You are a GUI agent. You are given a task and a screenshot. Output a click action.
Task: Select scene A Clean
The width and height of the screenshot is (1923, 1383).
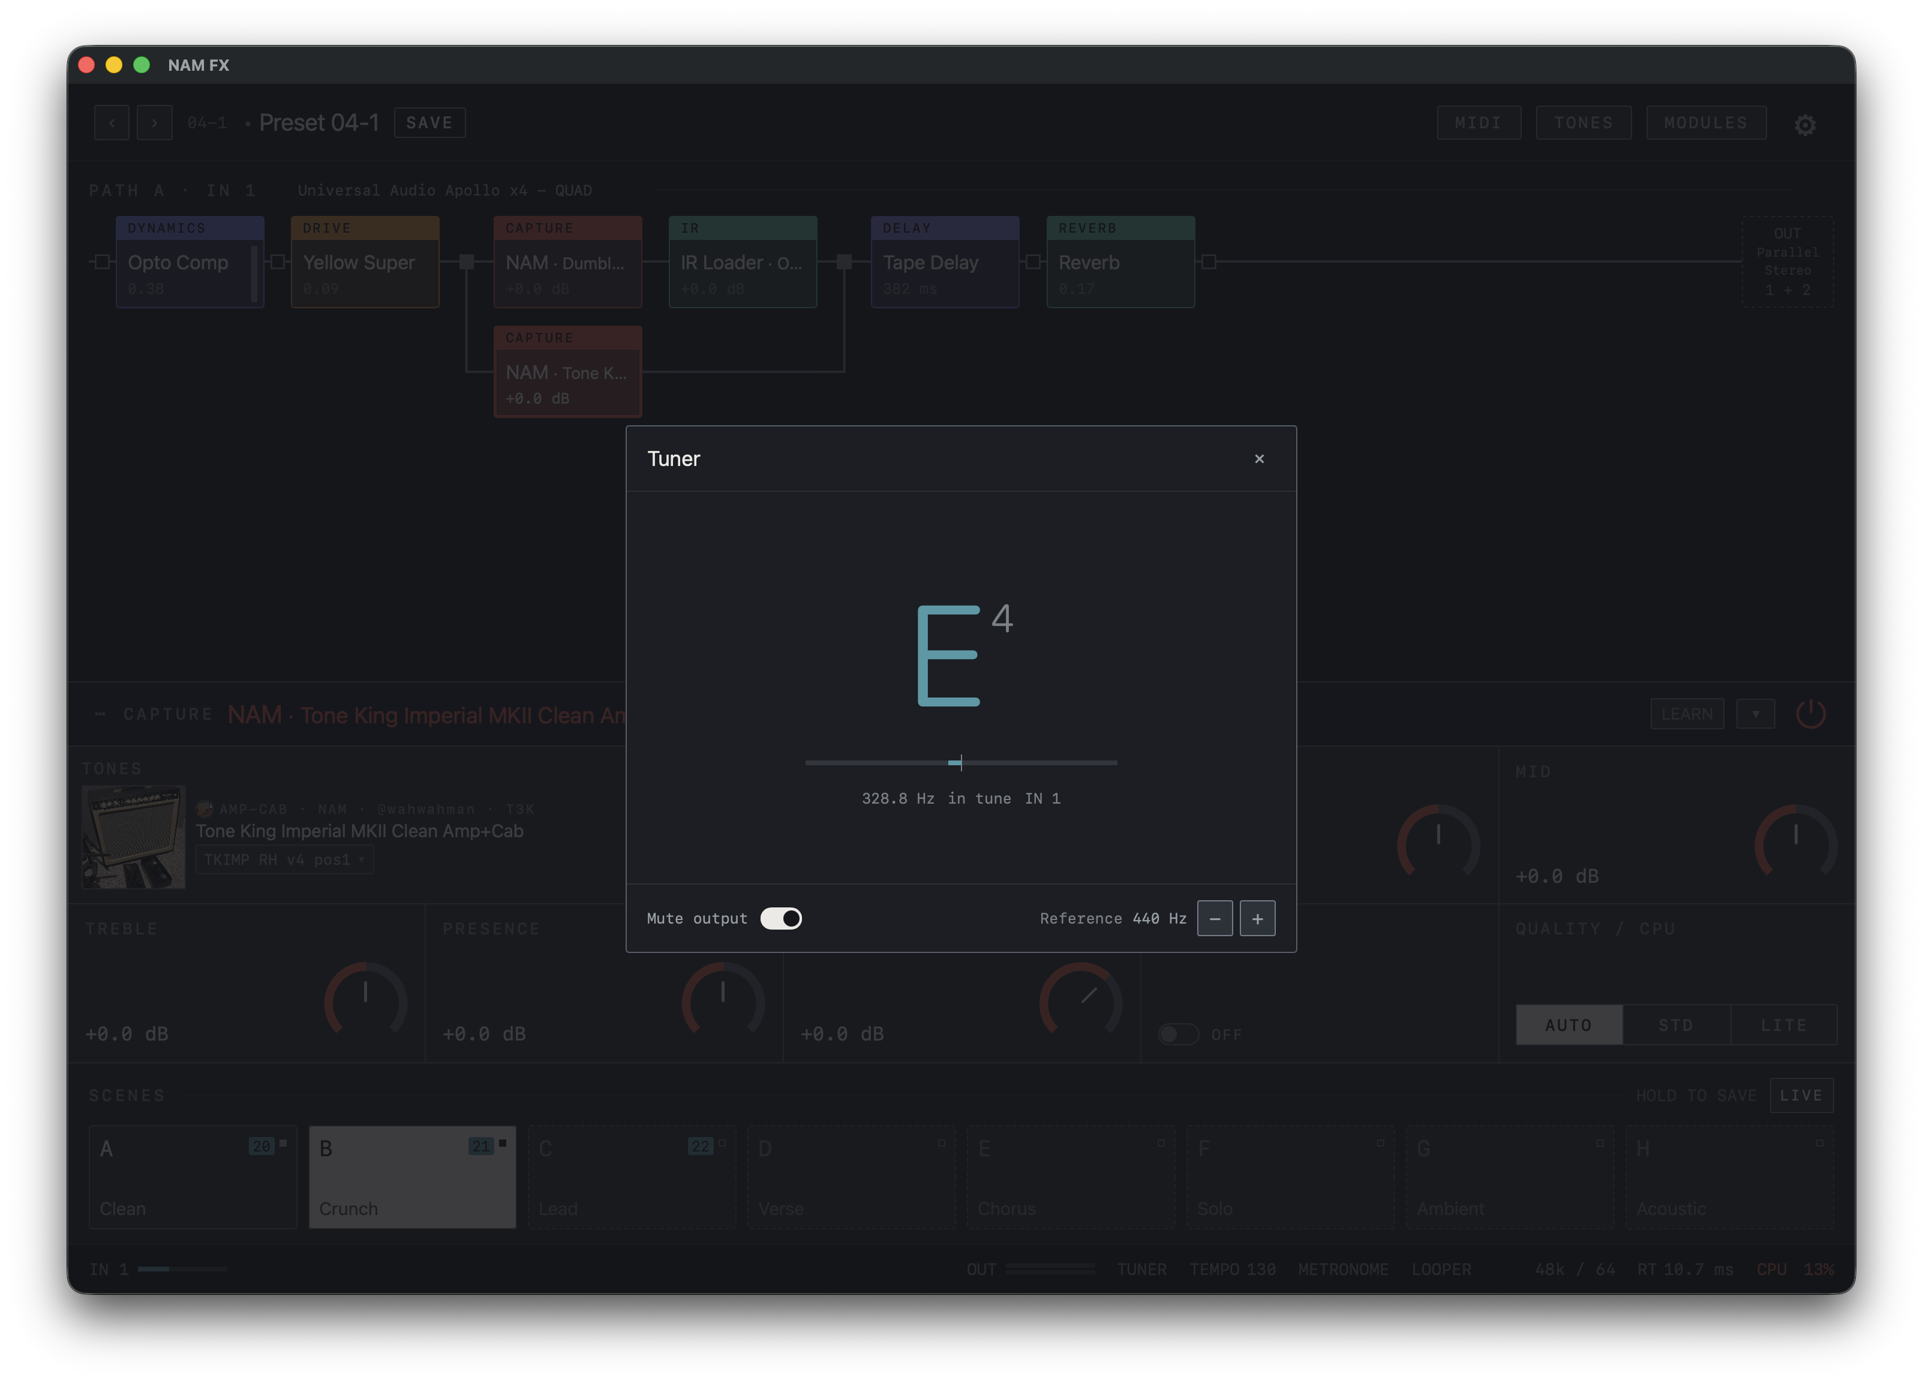(x=193, y=1177)
